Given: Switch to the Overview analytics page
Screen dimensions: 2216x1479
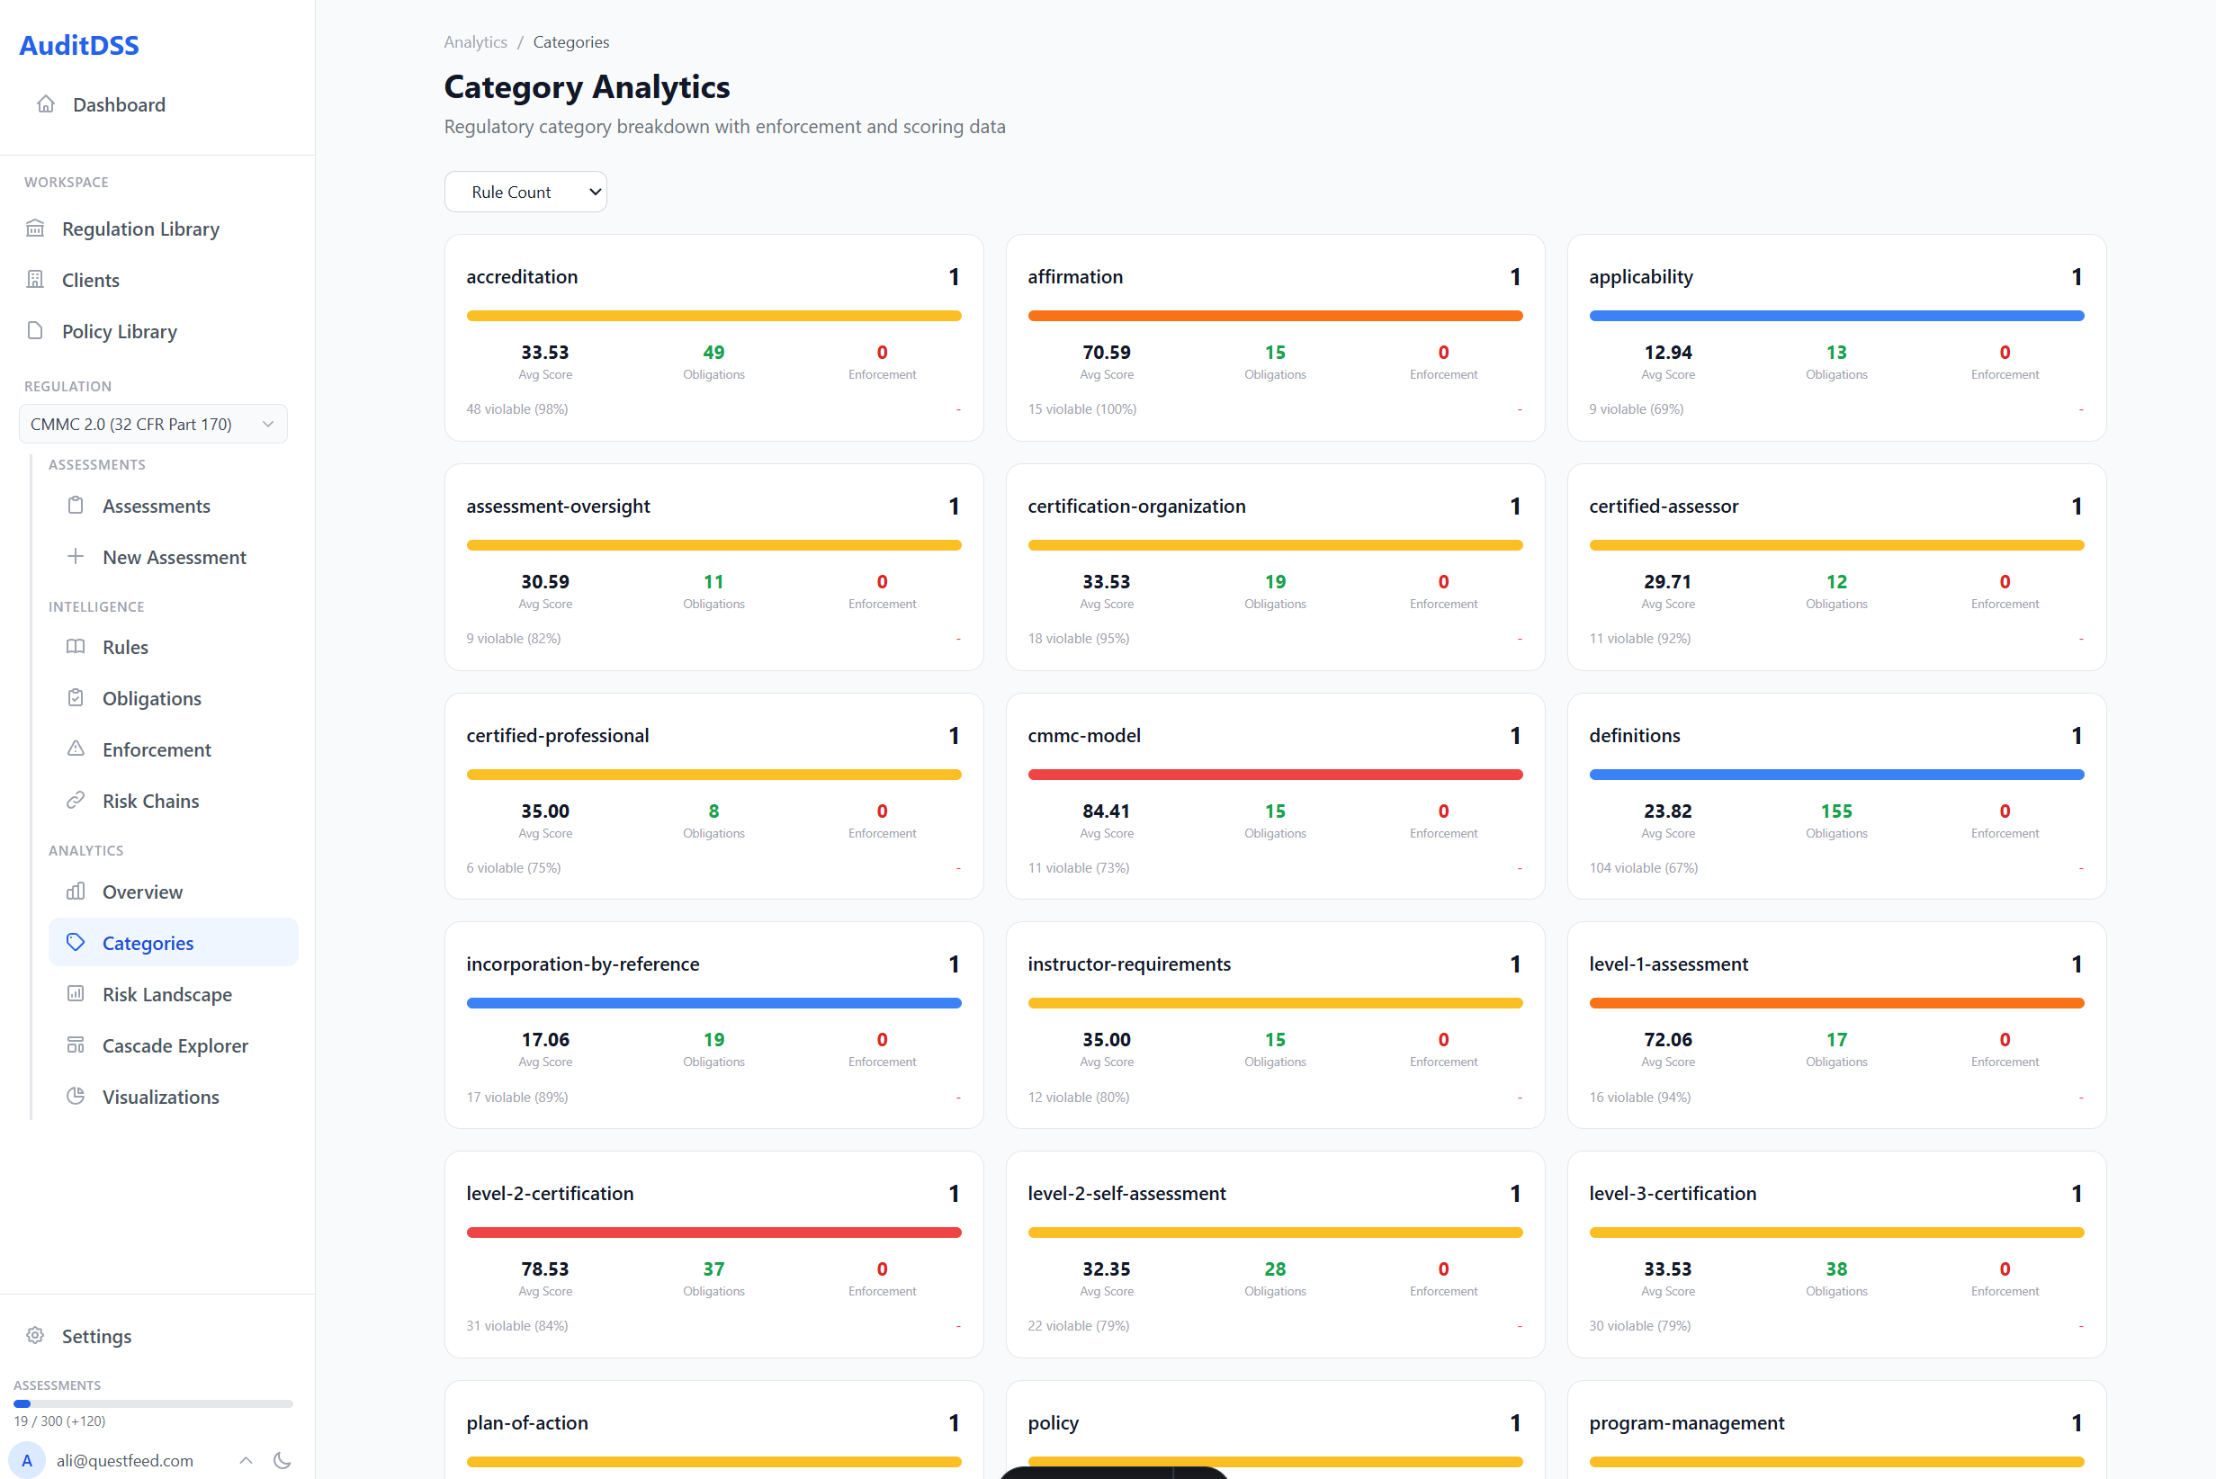Looking at the screenshot, I should tap(142, 892).
